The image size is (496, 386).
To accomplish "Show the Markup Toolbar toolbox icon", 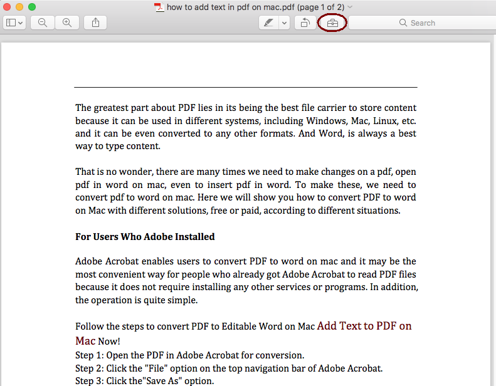I will 332,23.
